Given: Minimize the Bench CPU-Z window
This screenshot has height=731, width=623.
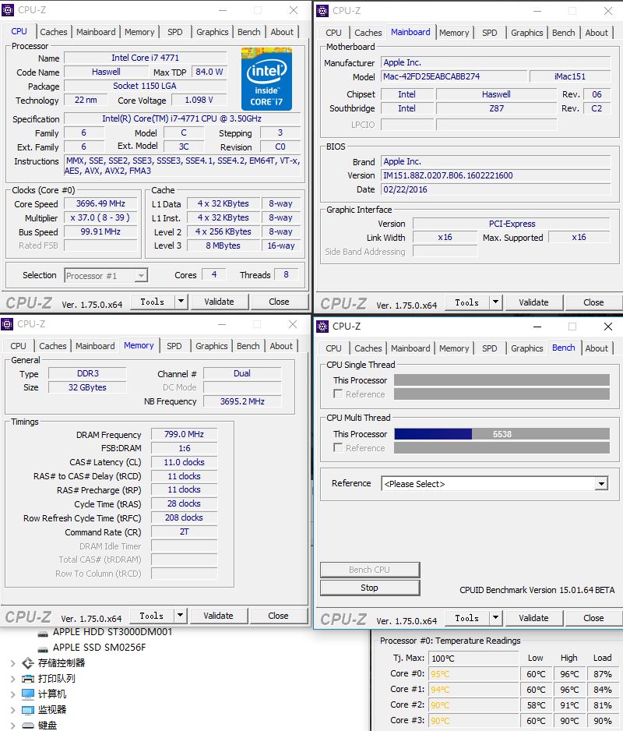Looking at the screenshot, I should tap(537, 327).
